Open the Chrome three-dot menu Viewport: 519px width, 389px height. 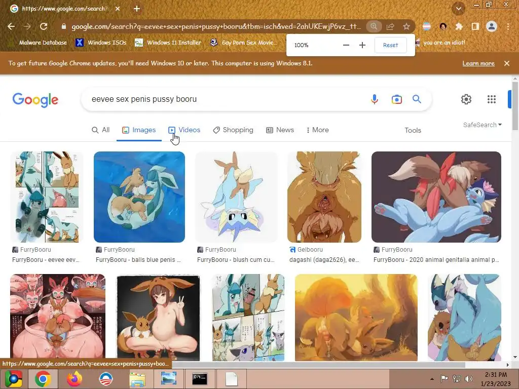(x=508, y=26)
